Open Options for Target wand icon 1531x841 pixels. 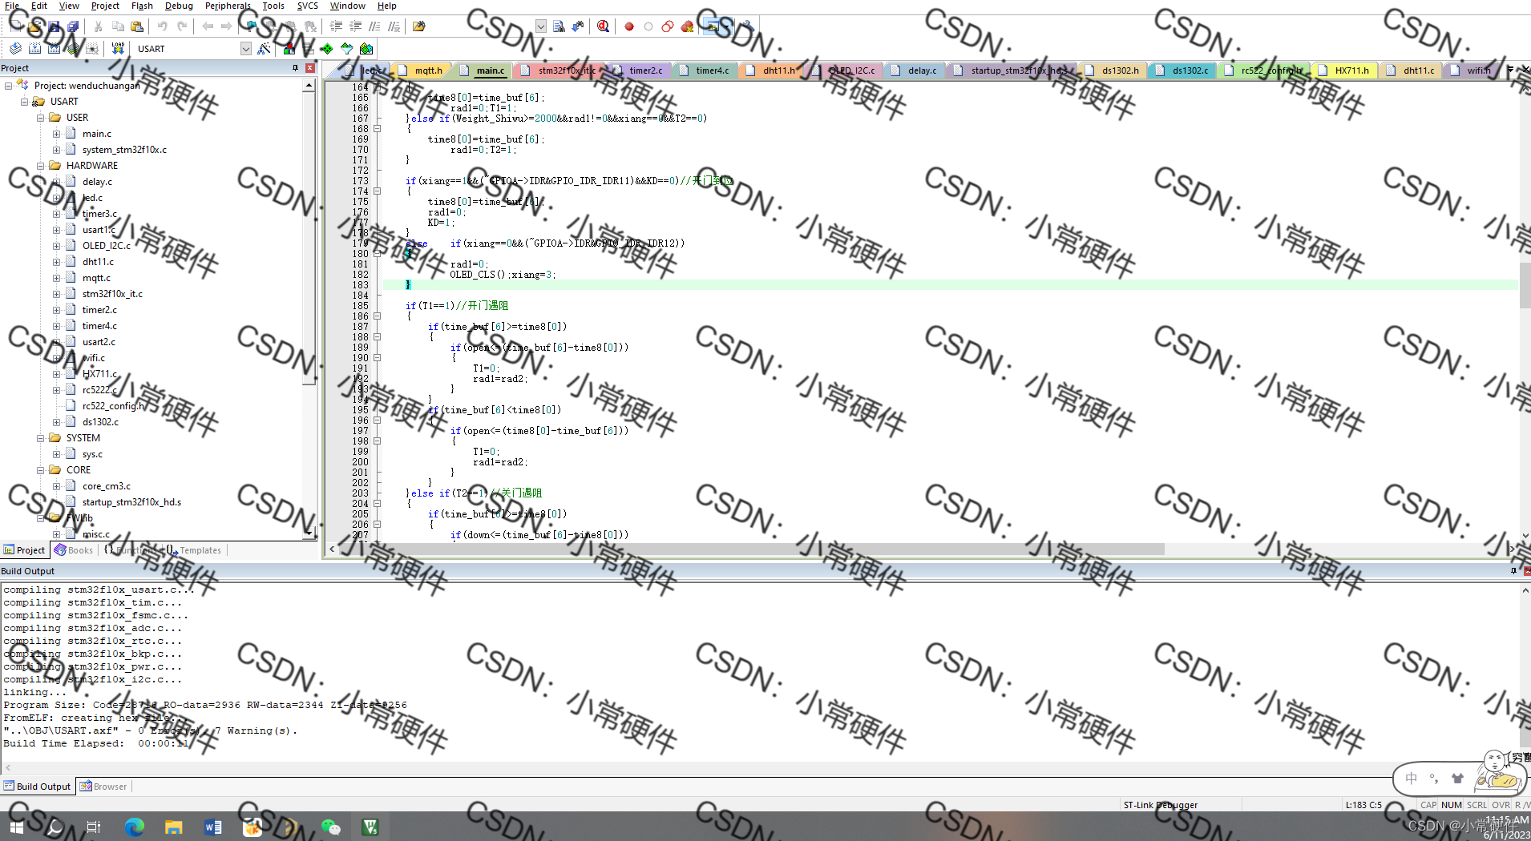pos(264,48)
